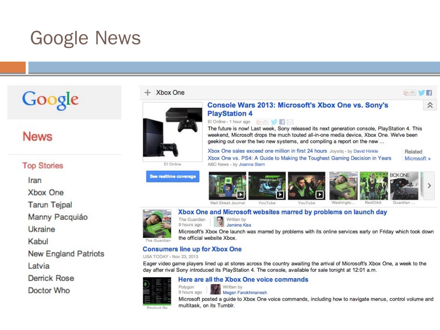
Task: Open the Iran topic
Action: point(35,180)
